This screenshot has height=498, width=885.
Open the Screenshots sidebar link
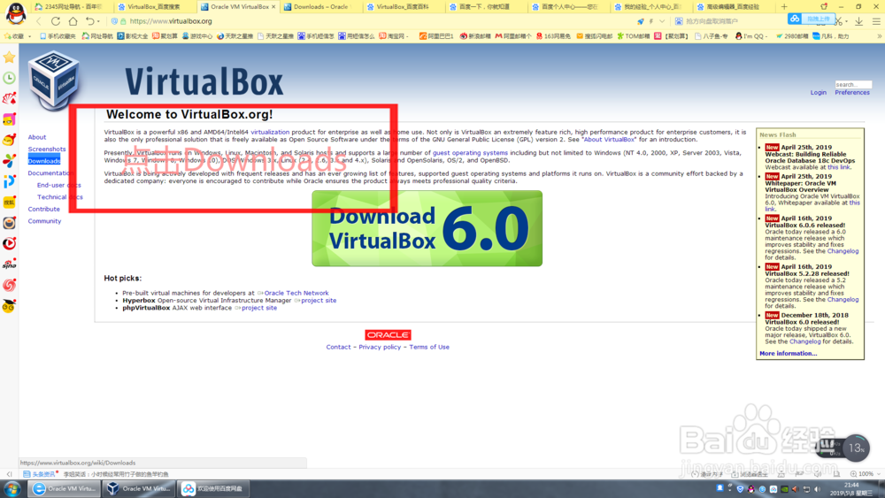pos(47,149)
